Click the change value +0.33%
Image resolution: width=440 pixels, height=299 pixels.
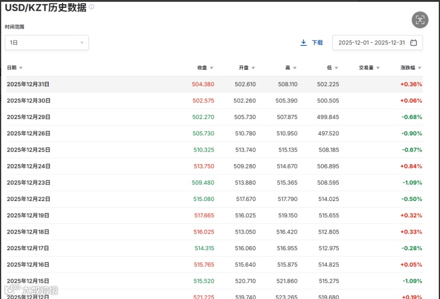tap(411, 232)
